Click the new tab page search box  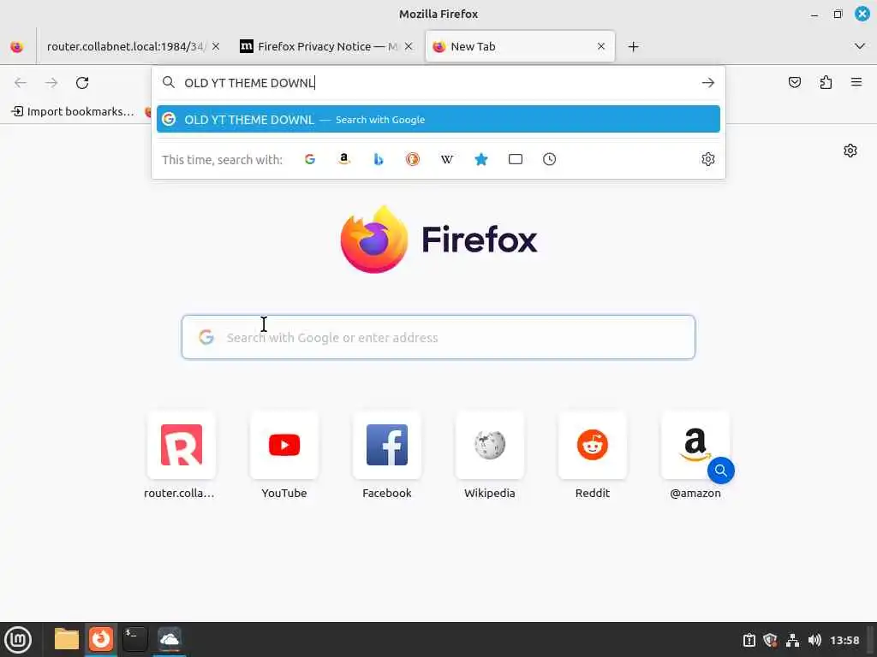438,337
